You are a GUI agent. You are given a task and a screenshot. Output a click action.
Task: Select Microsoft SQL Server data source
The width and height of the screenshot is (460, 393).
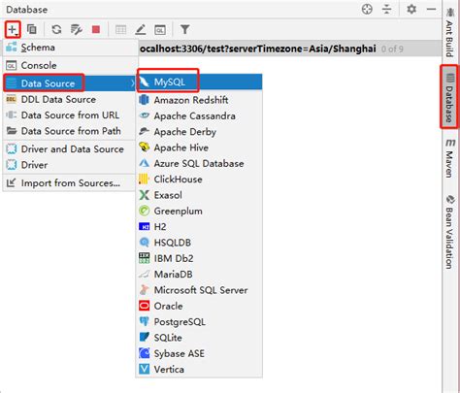(x=199, y=290)
